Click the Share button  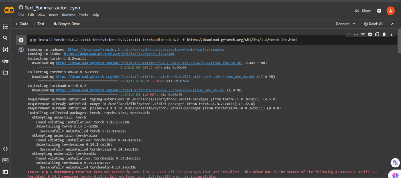(363, 11)
